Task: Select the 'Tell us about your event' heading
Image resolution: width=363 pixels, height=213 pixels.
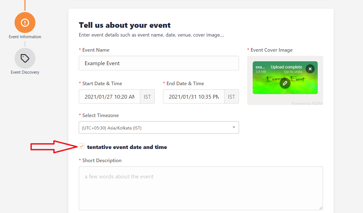Action: coord(125,25)
